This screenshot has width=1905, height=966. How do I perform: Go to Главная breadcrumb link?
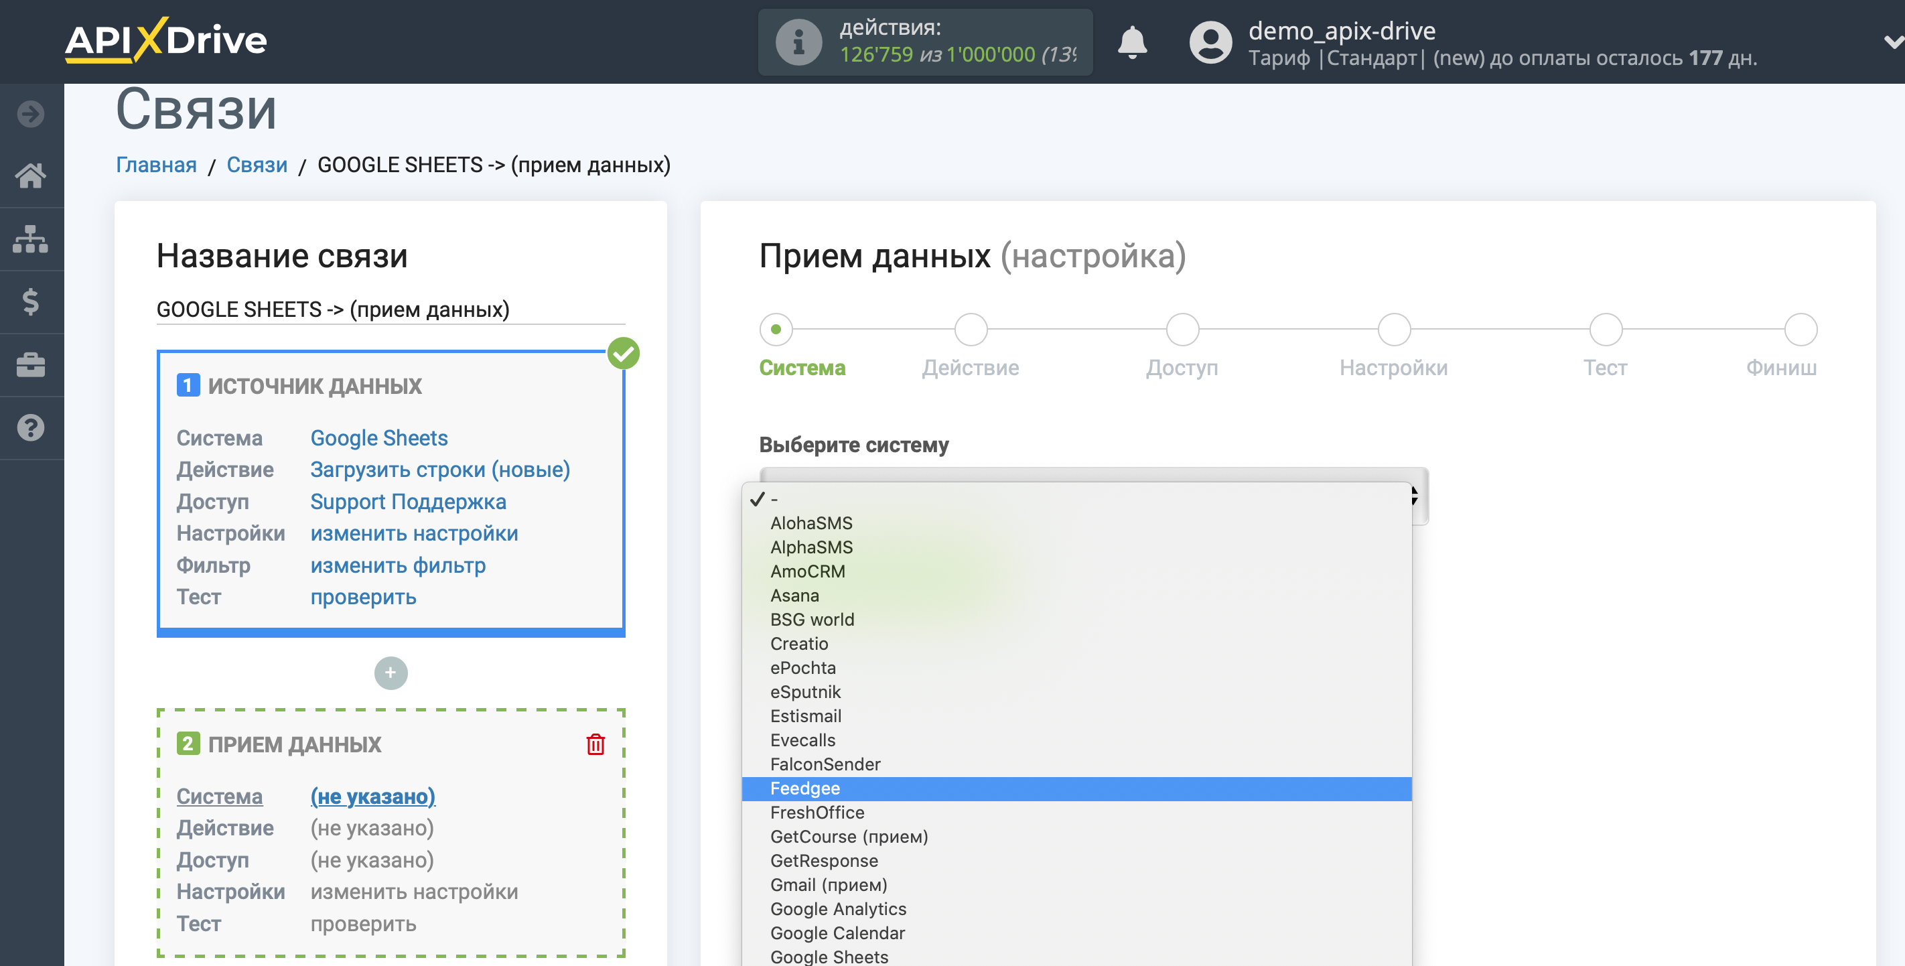(156, 164)
